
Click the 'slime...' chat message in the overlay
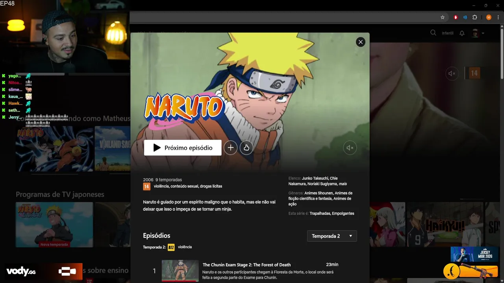(16, 90)
